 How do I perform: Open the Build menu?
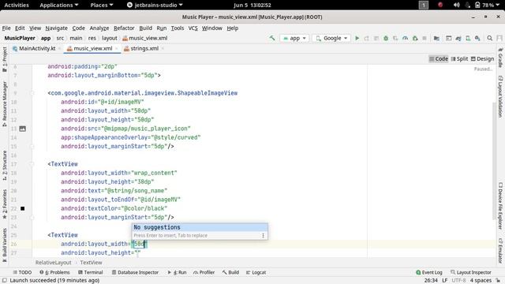click(145, 28)
